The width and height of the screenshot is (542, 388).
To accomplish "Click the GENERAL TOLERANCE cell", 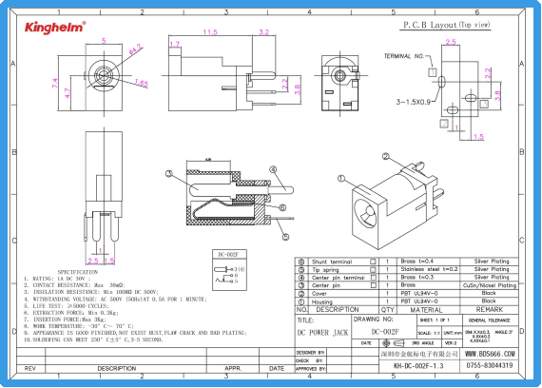I will (x=490, y=320).
